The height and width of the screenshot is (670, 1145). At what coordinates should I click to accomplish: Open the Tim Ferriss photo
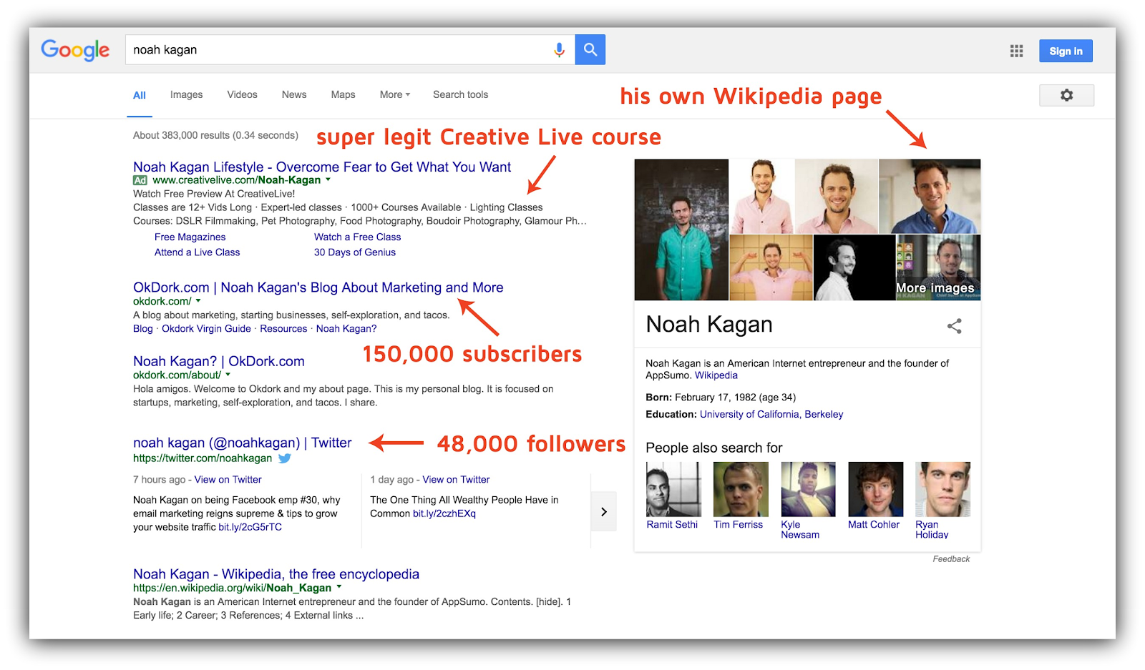(x=741, y=489)
